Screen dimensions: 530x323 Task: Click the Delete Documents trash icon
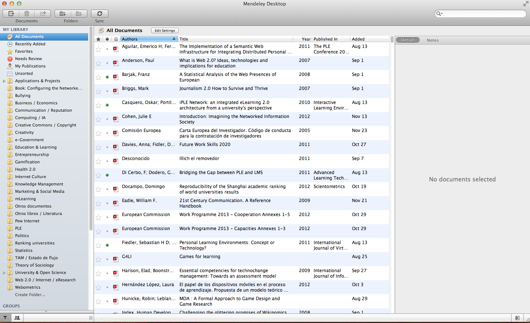27,14
